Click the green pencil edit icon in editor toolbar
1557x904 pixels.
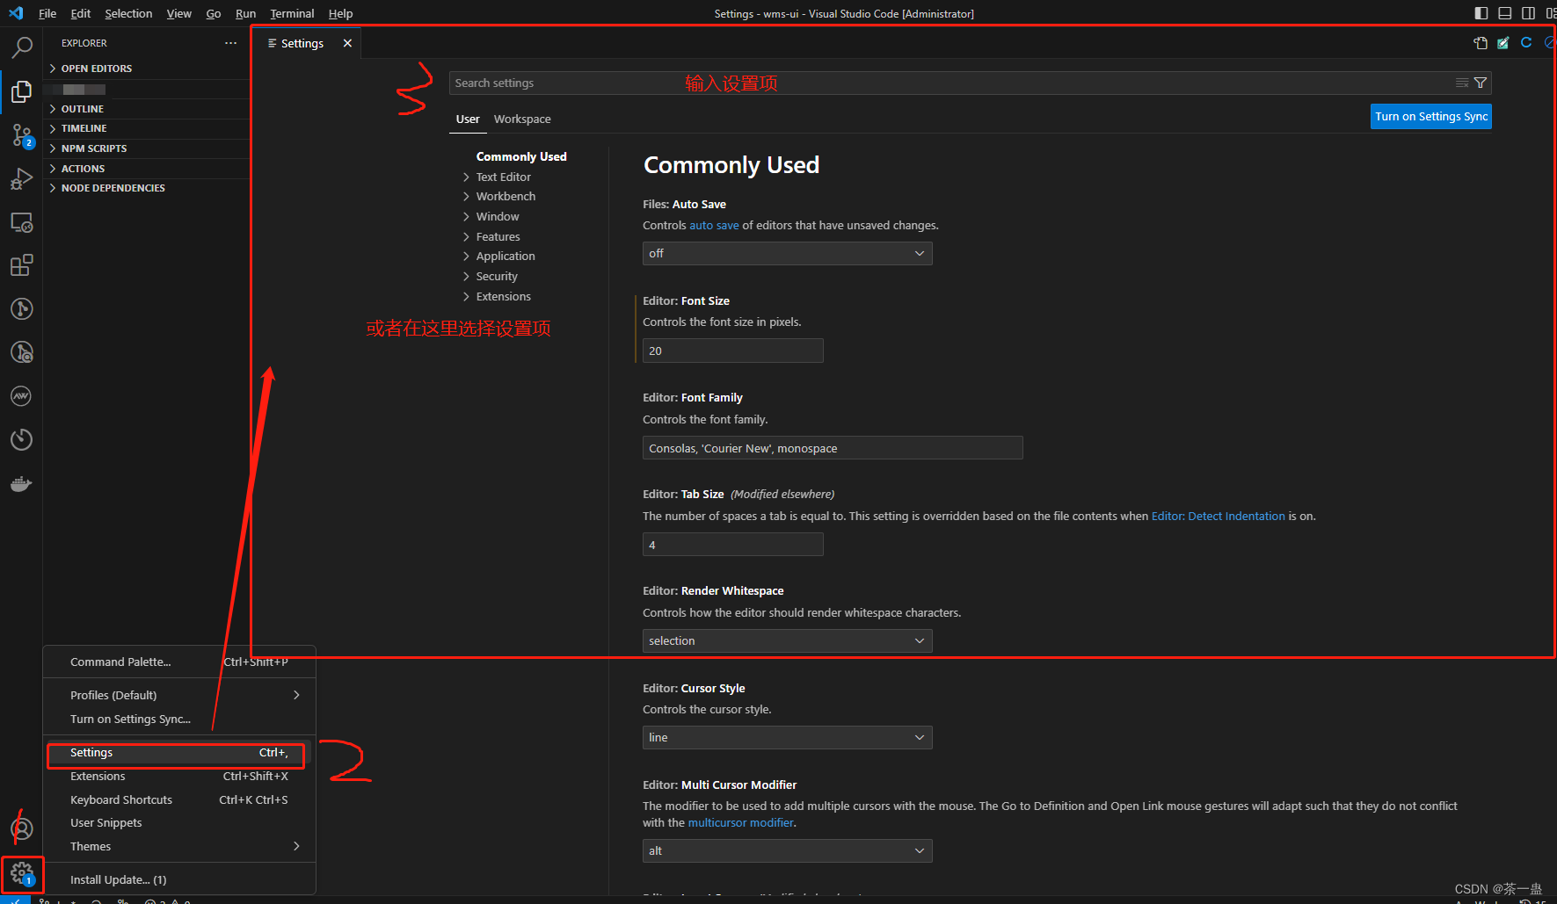[1503, 43]
